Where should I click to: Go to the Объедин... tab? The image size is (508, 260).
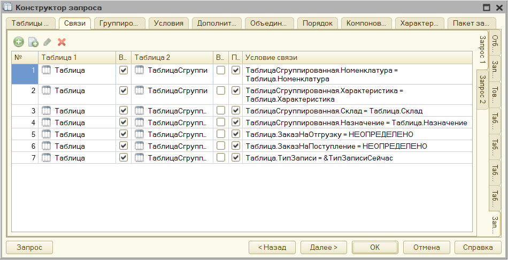pyautogui.click(x=269, y=24)
